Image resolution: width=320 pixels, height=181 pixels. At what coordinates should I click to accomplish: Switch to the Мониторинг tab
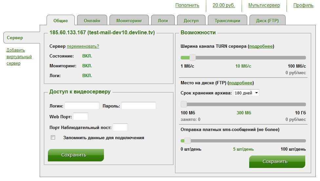pos(129,20)
